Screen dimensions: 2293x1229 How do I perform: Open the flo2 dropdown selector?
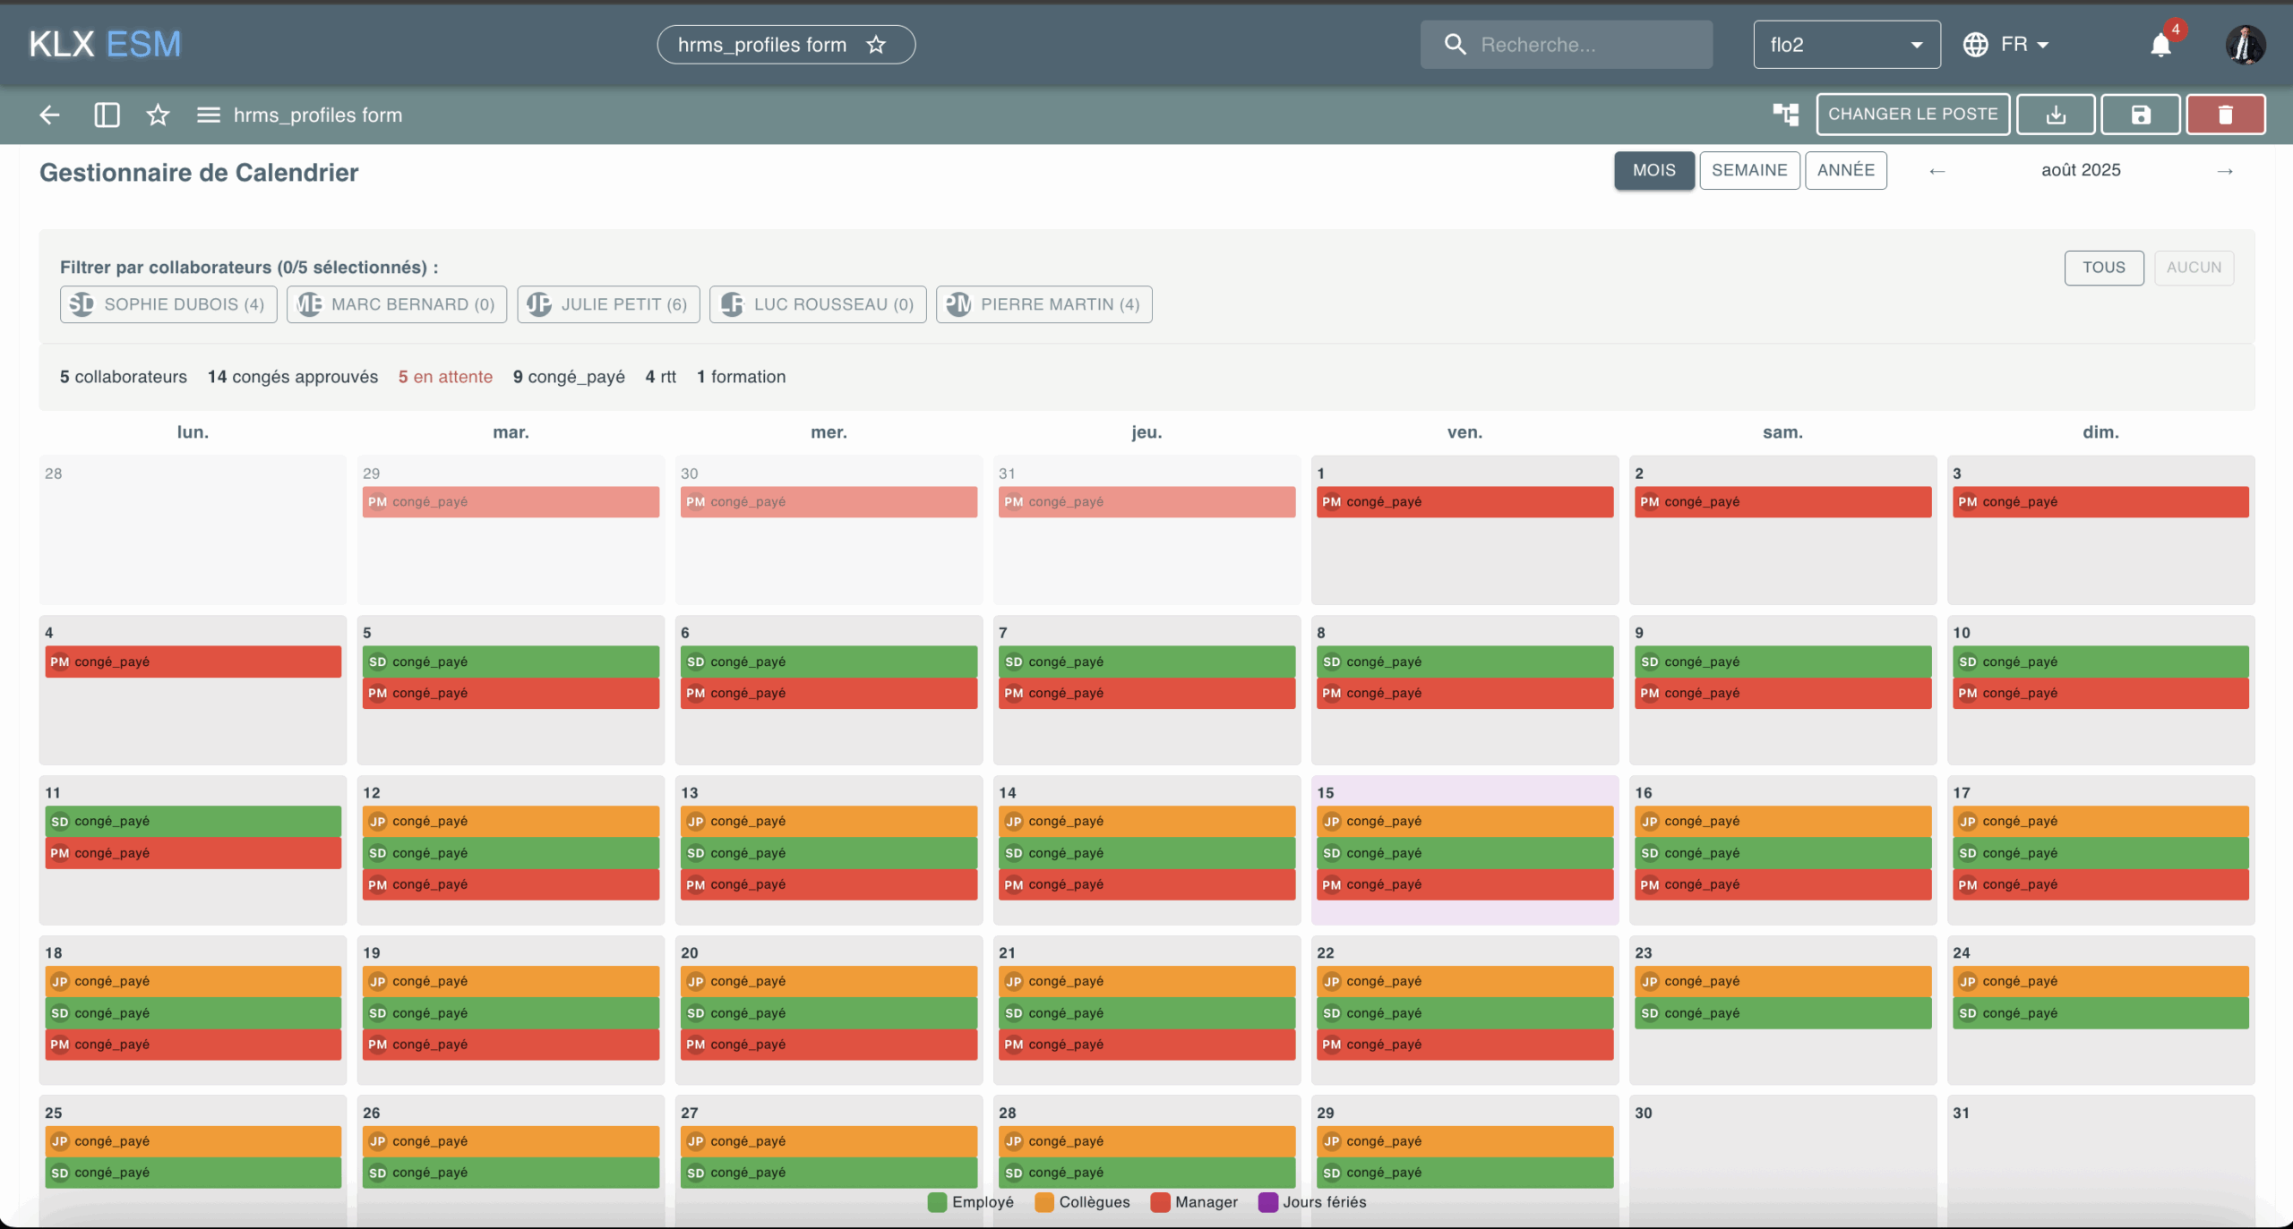pyautogui.click(x=1846, y=45)
